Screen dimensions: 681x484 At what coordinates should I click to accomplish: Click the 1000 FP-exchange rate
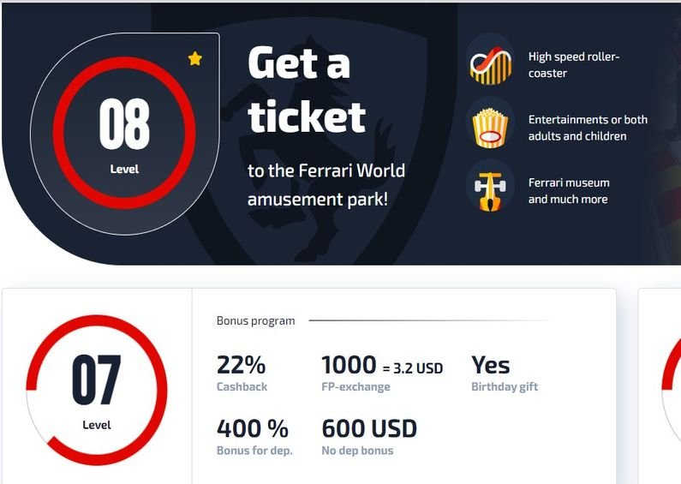381,367
